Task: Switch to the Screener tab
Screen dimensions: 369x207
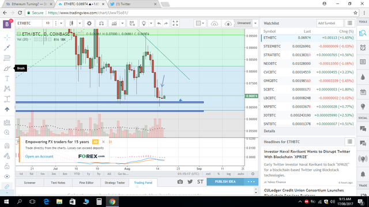Action: tap(29, 183)
